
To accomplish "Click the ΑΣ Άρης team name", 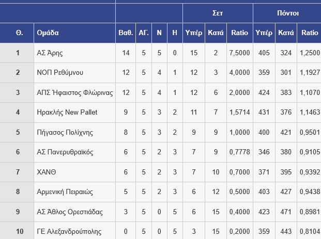I will 50,53.
